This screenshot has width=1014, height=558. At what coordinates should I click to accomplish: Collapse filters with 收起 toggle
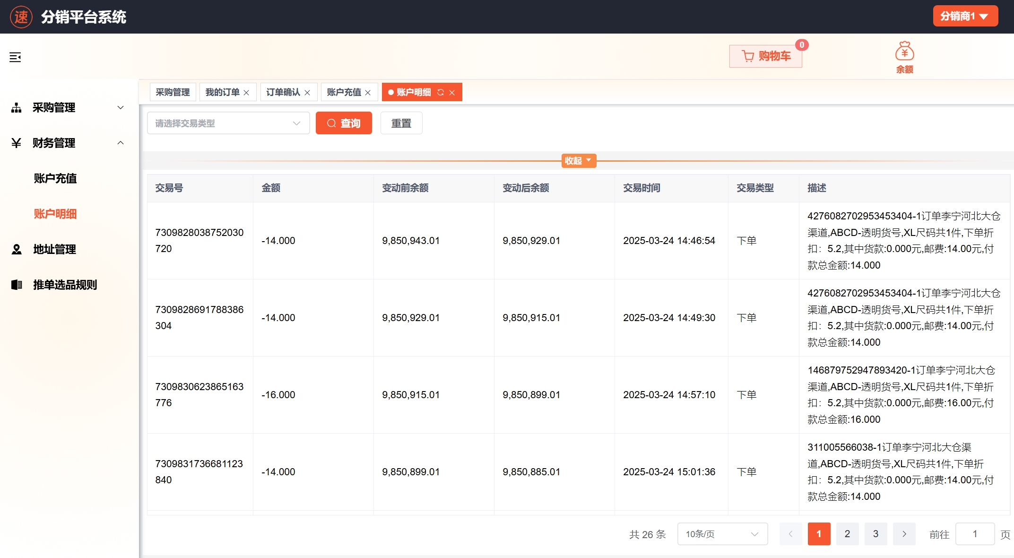578,161
